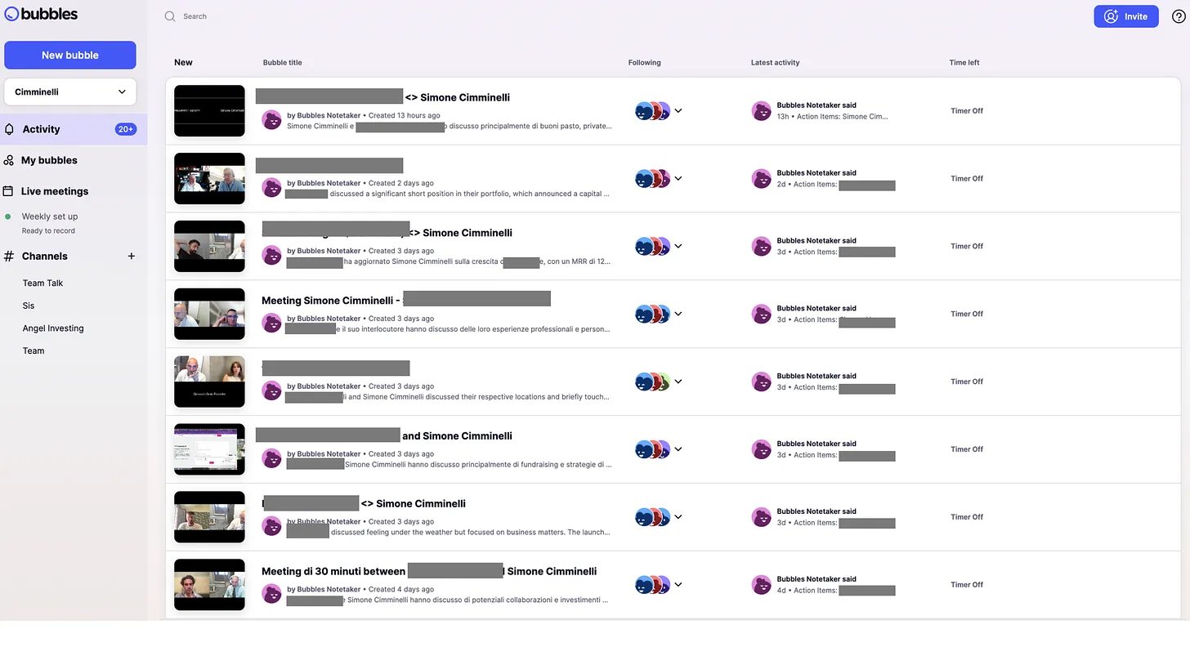Click the Activity bell icon

tap(10, 129)
